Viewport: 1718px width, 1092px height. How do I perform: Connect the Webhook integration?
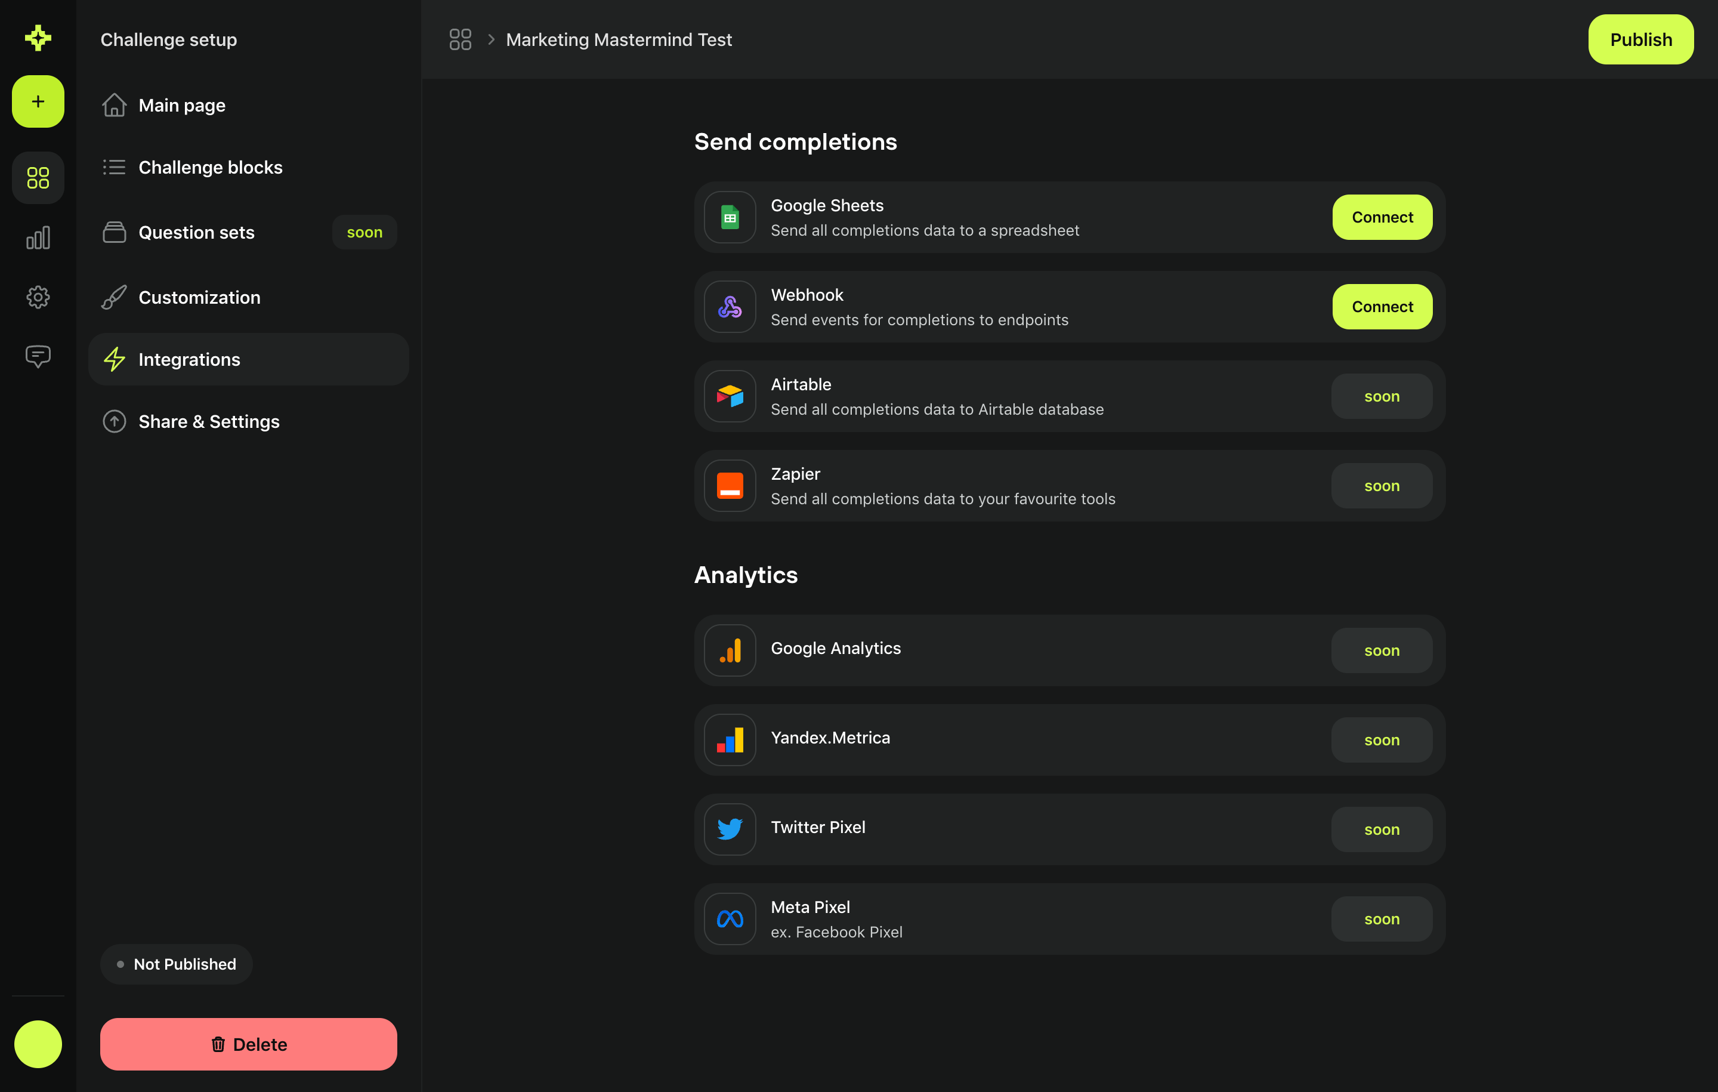tap(1382, 307)
